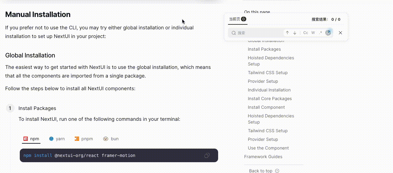393x173 pixels.
Task: Go to previous search match arrow
Action: click(x=287, y=33)
